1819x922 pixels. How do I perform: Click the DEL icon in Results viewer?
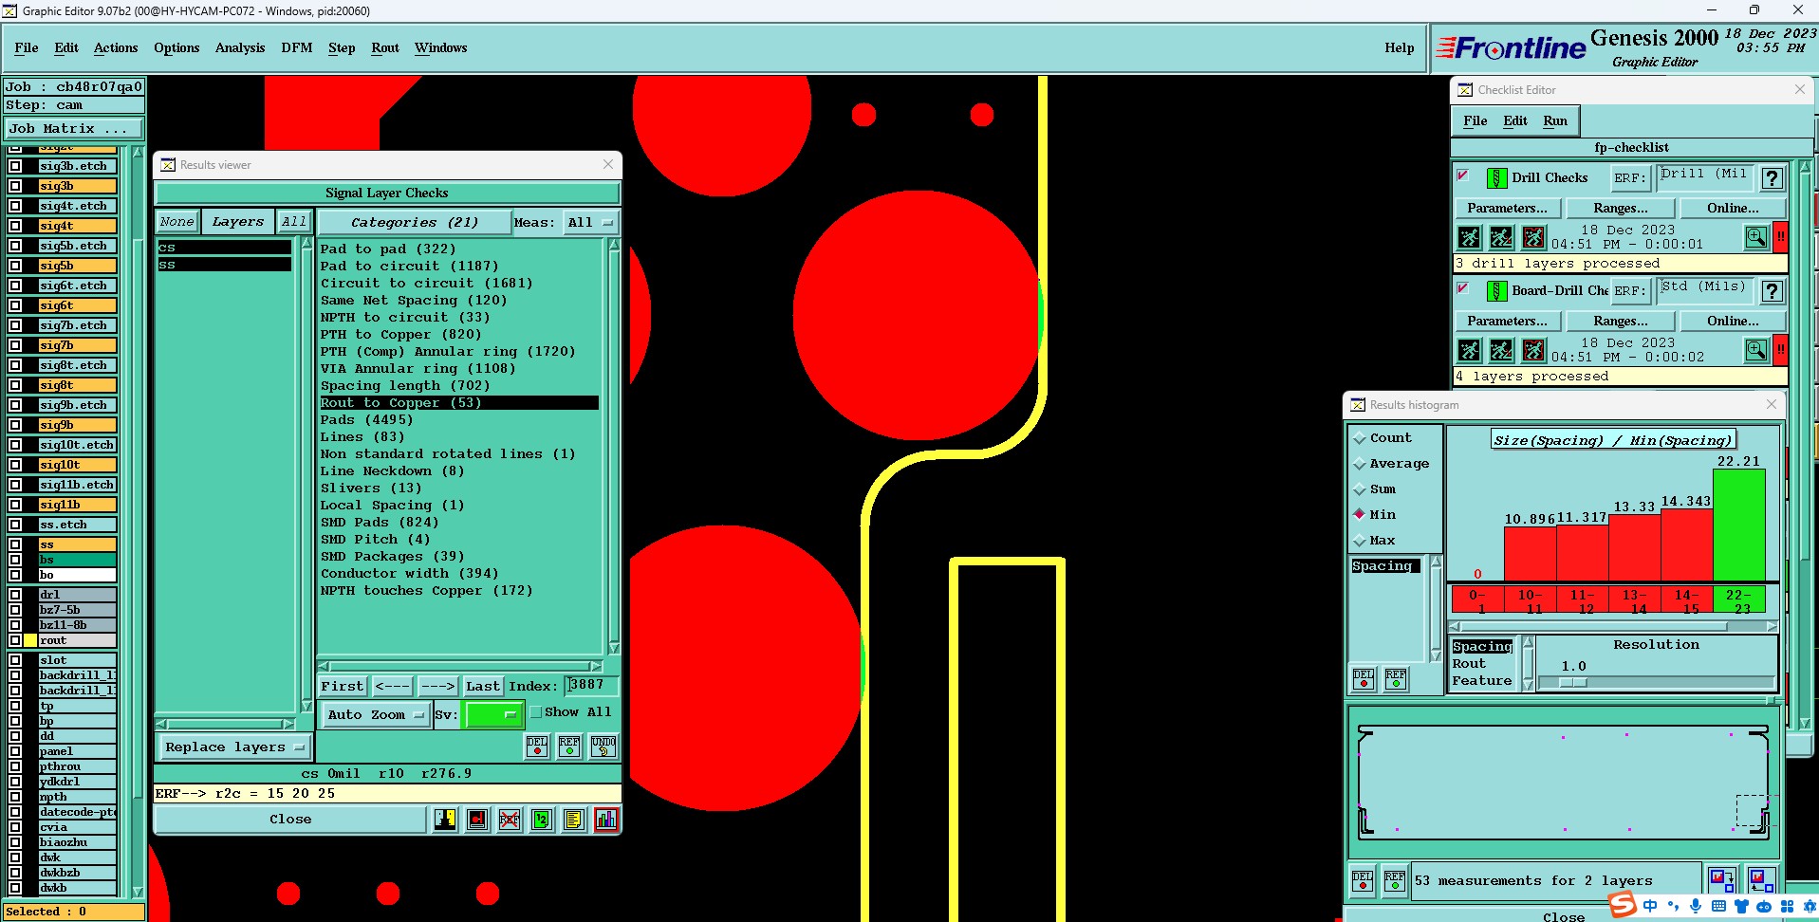[x=537, y=747]
